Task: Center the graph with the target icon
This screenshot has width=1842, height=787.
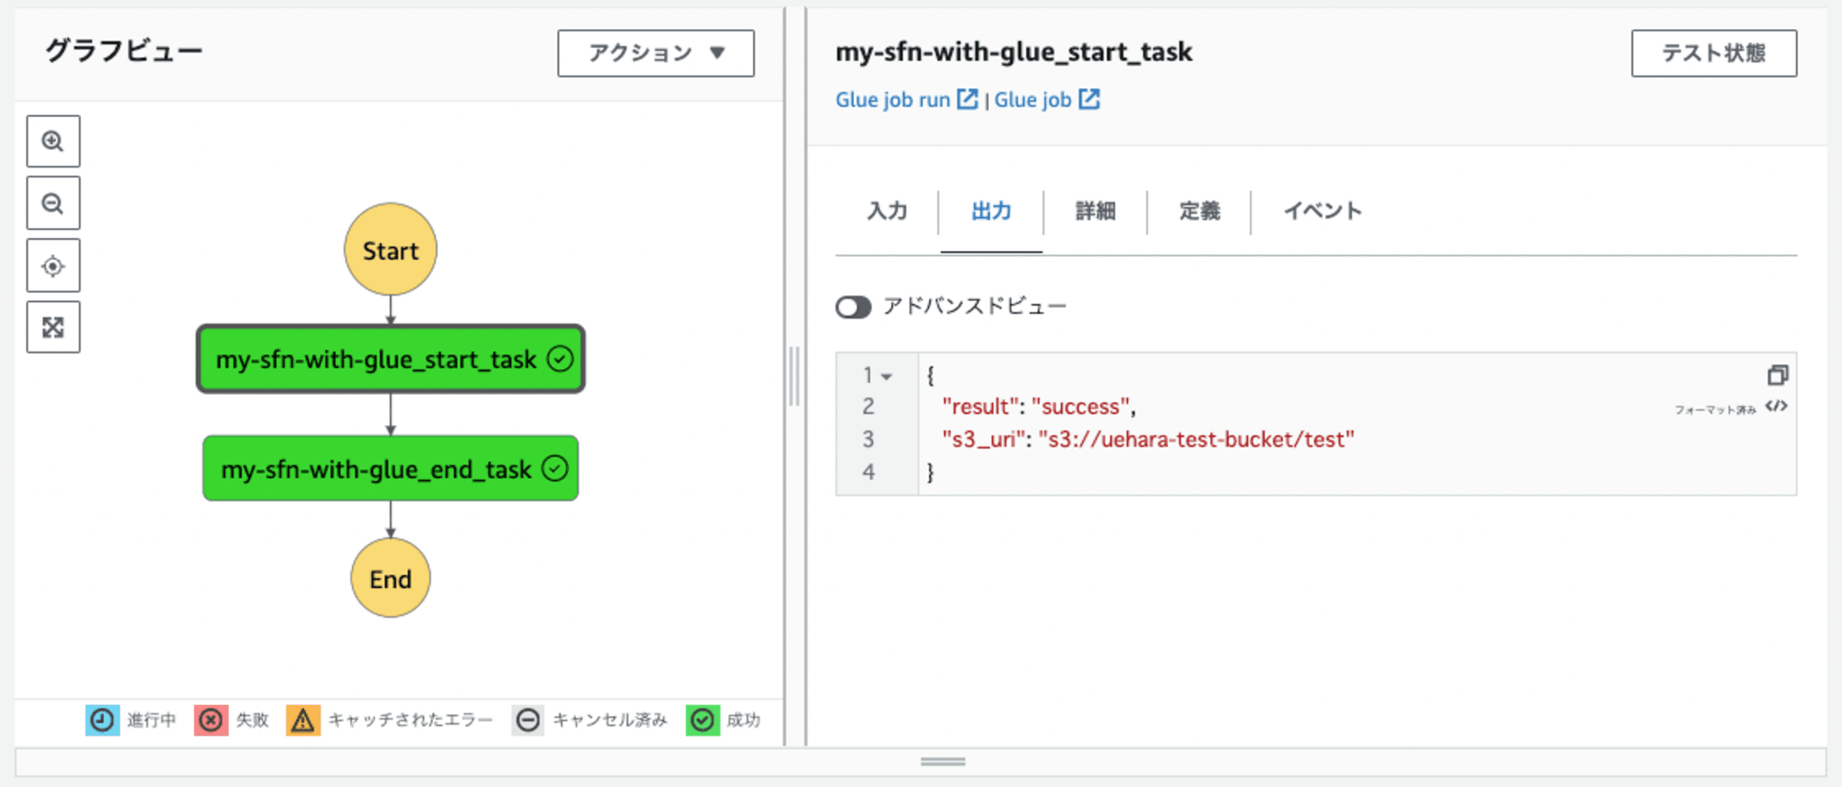Action: (52, 266)
